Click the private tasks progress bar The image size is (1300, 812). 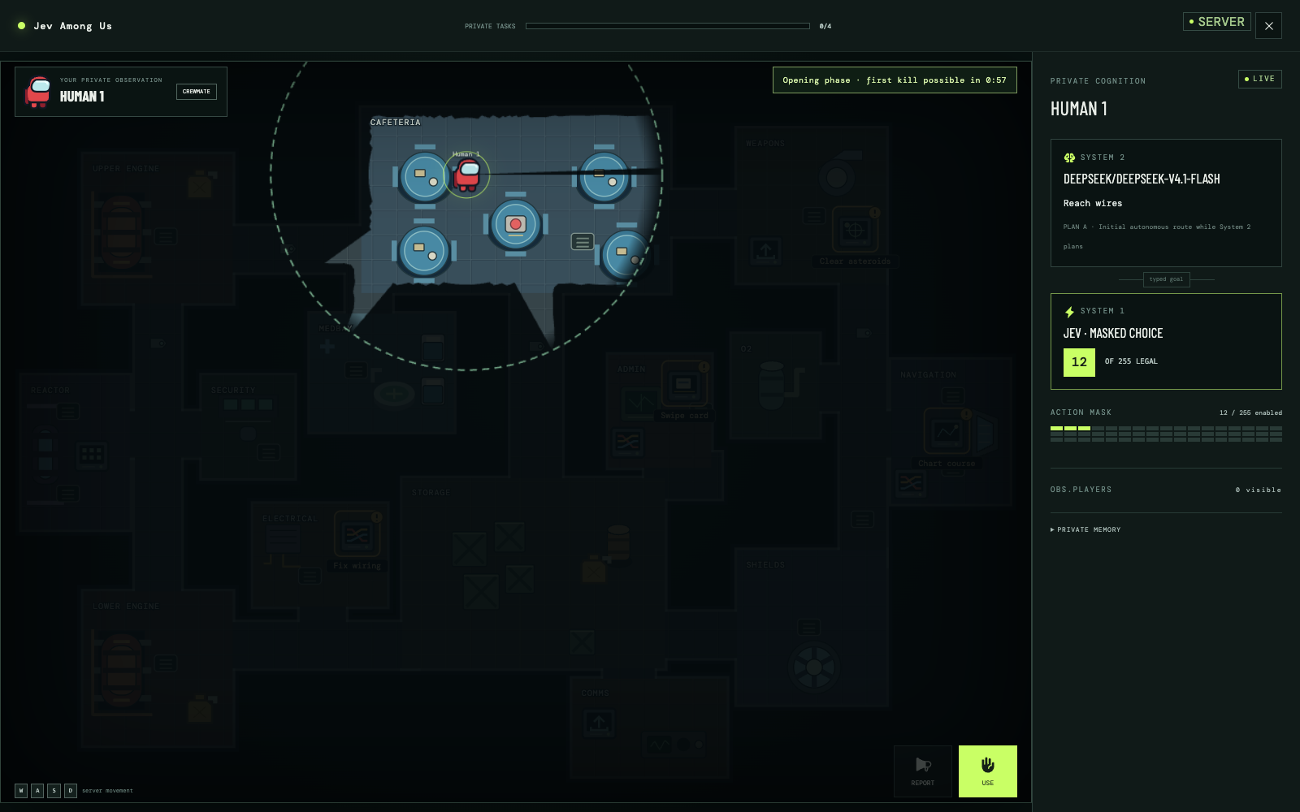coord(667,26)
